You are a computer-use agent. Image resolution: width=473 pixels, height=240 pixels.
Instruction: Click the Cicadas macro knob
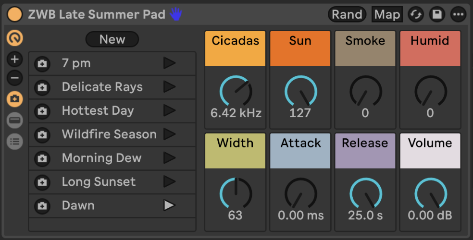click(236, 91)
